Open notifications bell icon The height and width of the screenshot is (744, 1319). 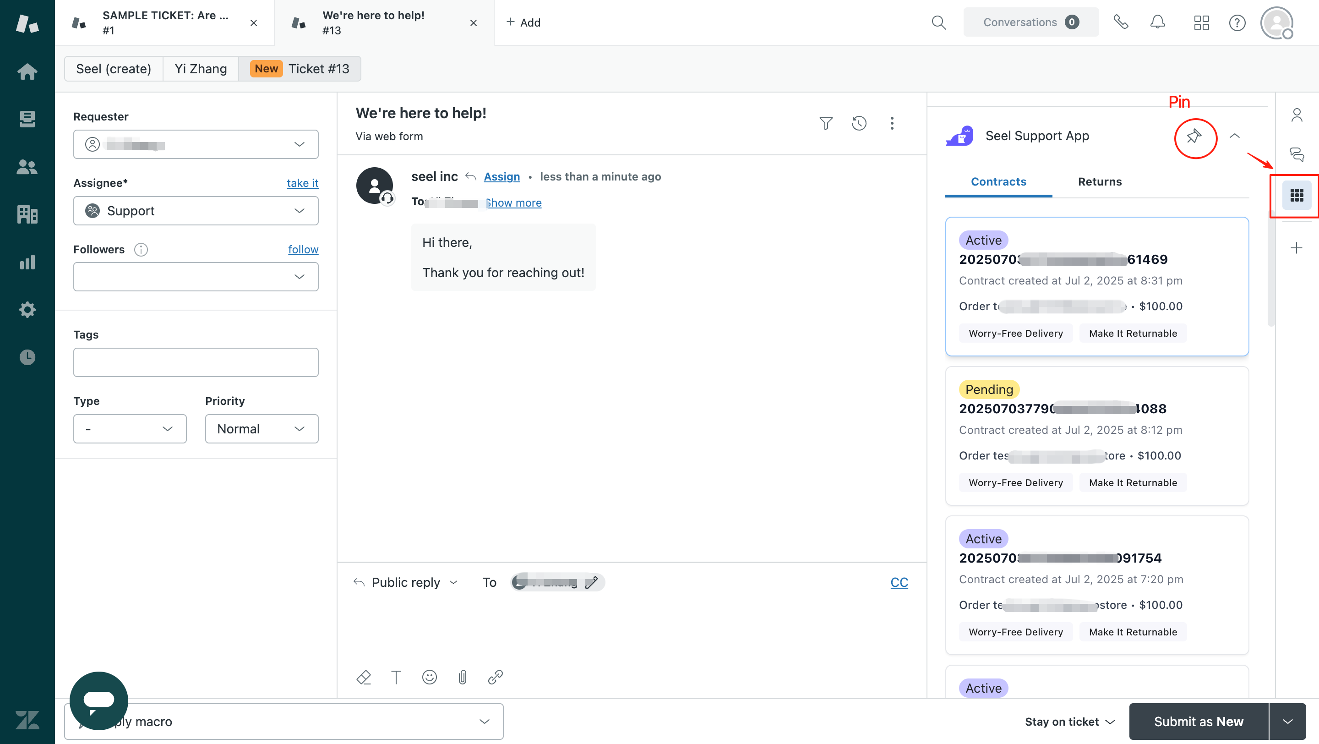tap(1157, 22)
